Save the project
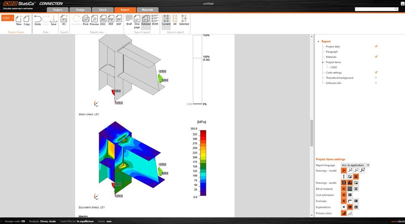Screen dimensions: 405x224 coord(53,20)
